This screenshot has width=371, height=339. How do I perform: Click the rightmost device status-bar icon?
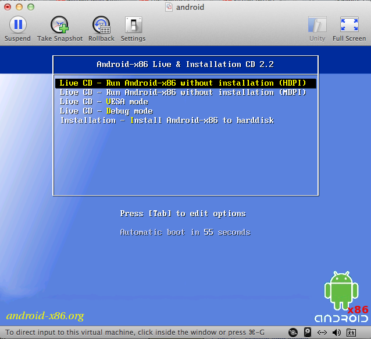(351, 333)
